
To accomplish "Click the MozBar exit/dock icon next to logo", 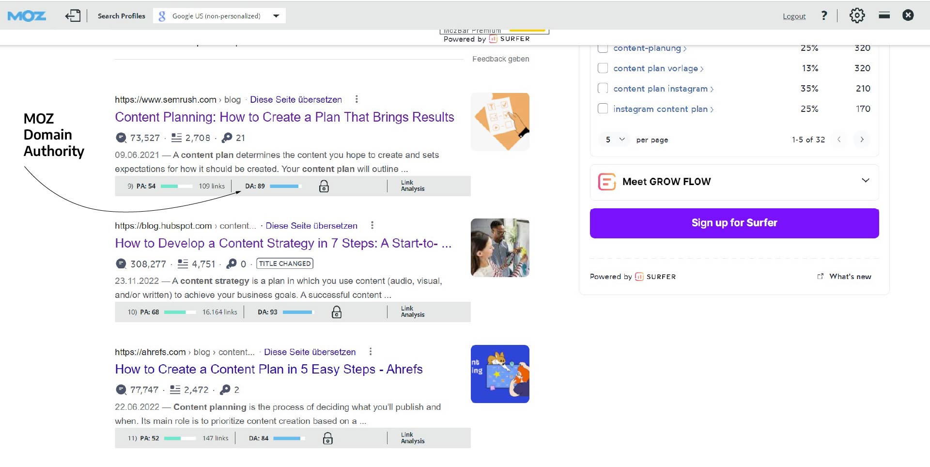I will (x=73, y=16).
